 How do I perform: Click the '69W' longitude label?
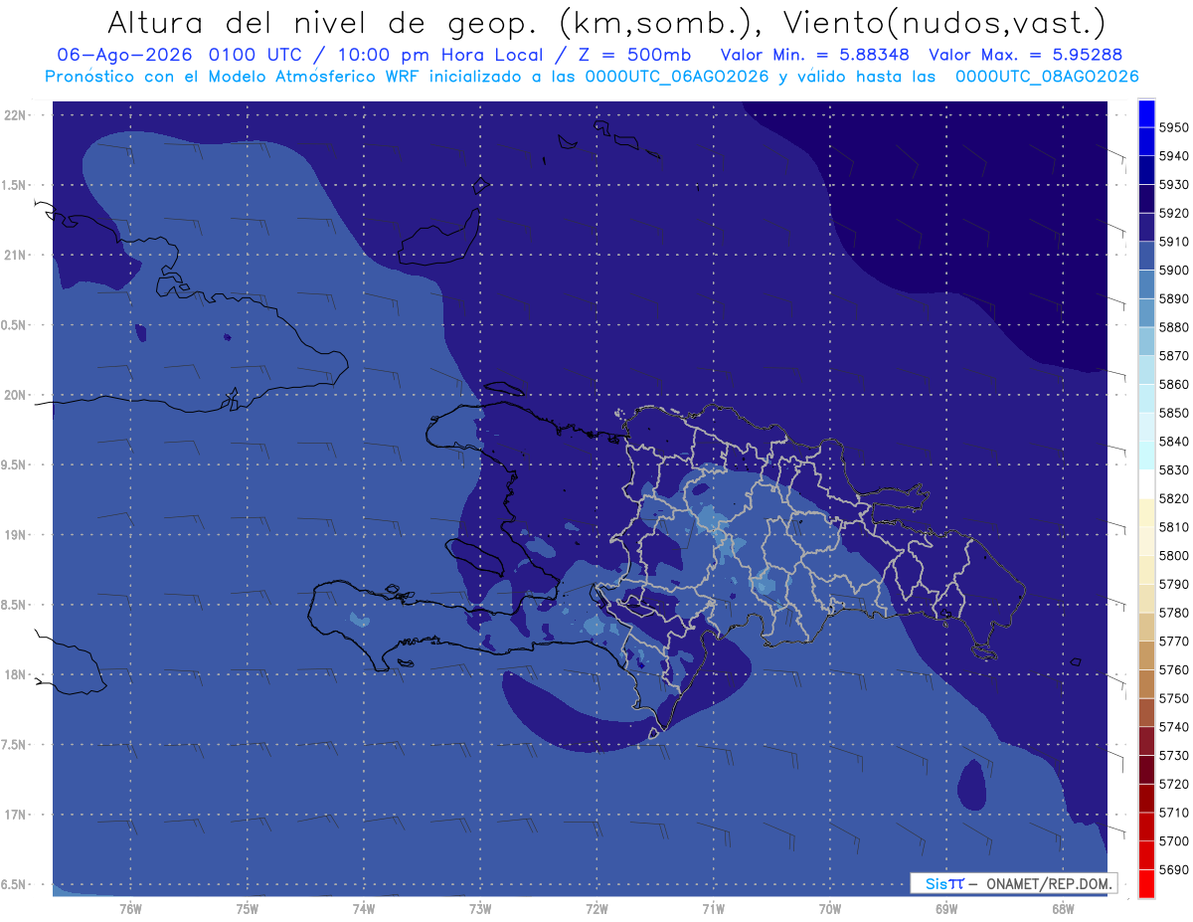click(x=945, y=909)
